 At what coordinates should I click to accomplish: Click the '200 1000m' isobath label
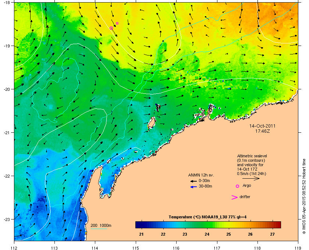(x=101, y=226)
